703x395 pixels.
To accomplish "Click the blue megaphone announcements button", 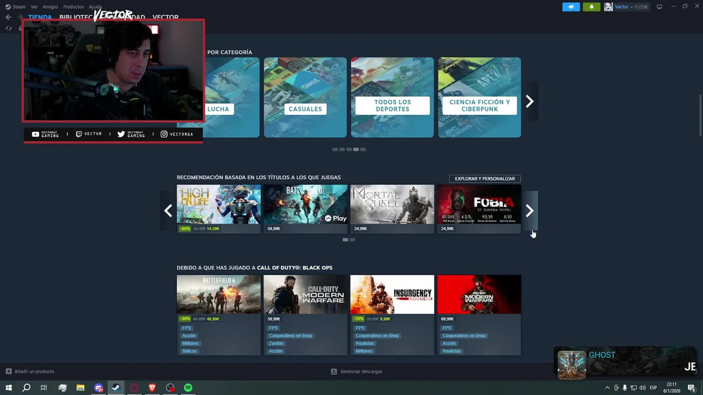I will [x=571, y=7].
